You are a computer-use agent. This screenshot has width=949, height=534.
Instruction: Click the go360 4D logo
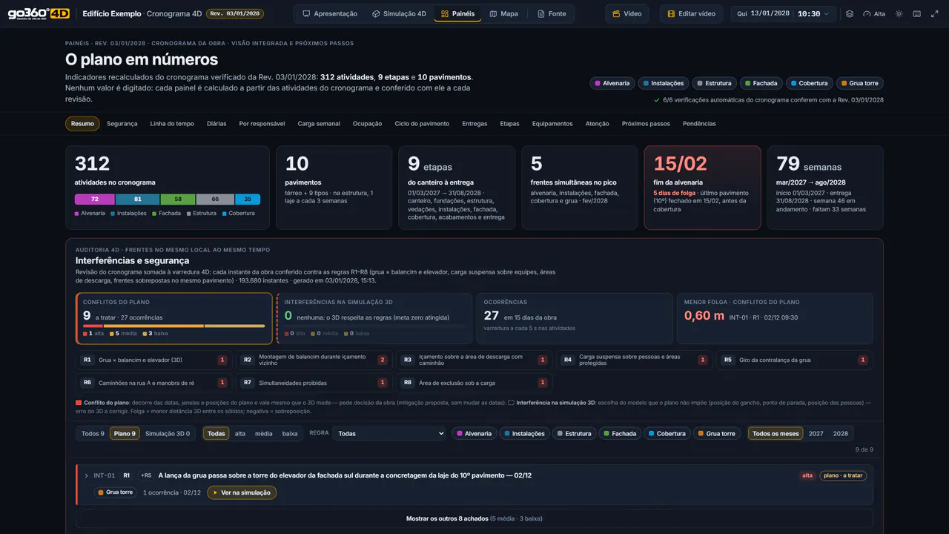tap(39, 13)
